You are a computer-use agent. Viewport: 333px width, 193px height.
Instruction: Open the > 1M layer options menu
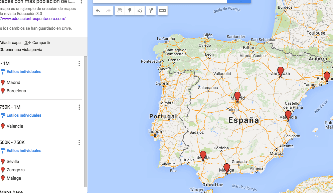point(79,63)
